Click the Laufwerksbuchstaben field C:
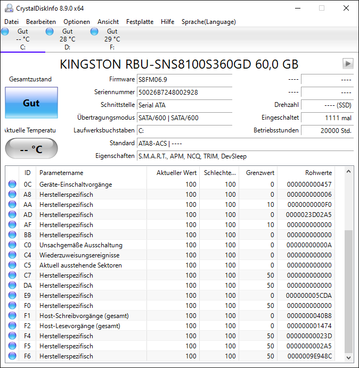The height and width of the screenshot is (368, 359). 184,130
